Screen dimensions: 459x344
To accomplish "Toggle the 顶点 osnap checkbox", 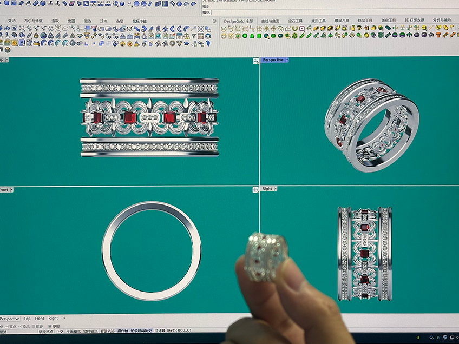I will (20, 327).
